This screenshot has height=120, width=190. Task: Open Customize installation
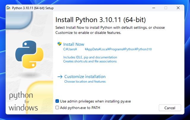pyautogui.click(x=85, y=77)
